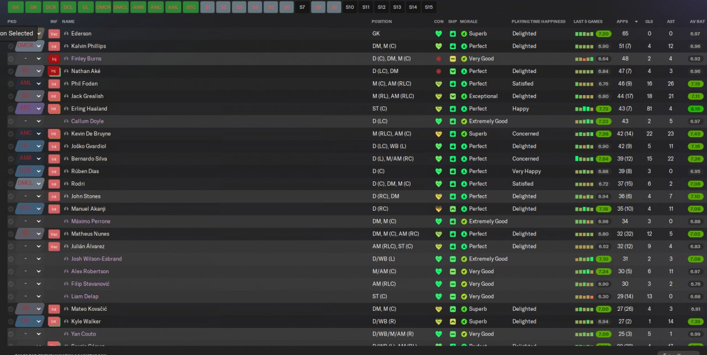This screenshot has height=355, width=707.
Task: Click Erling Haaland's 8.16 average rating pill
Action: pyautogui.click(x=695, y=109)
